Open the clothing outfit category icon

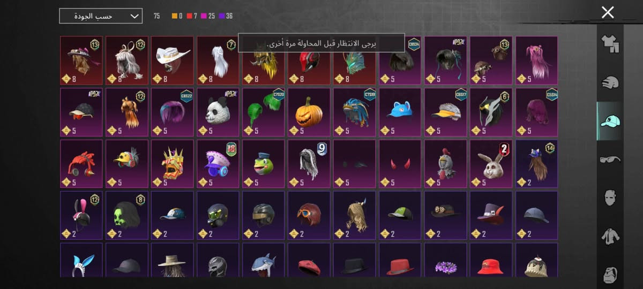pyautogui.click(x=610, y=44)
